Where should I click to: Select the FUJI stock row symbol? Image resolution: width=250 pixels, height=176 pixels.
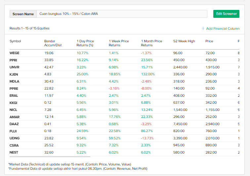14,131
